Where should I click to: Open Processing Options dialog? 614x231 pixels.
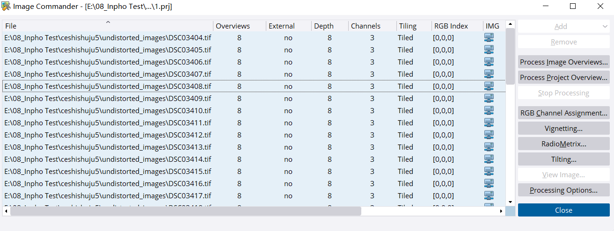pyautogui.click(x=563, y=190)
